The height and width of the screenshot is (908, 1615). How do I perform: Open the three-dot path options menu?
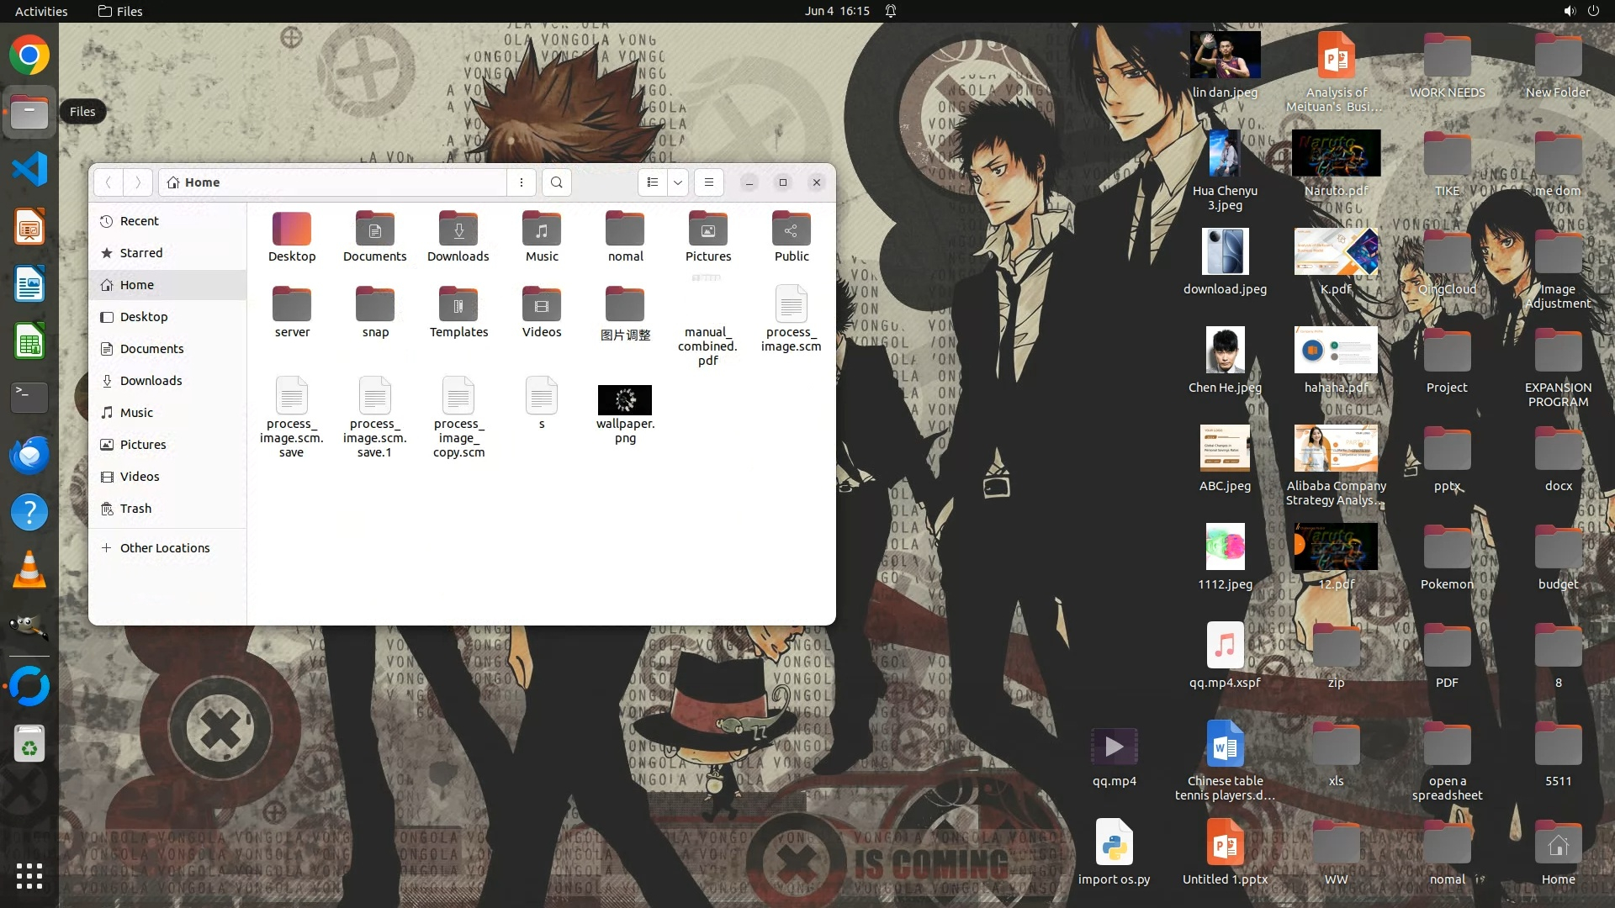pos(522,182)
